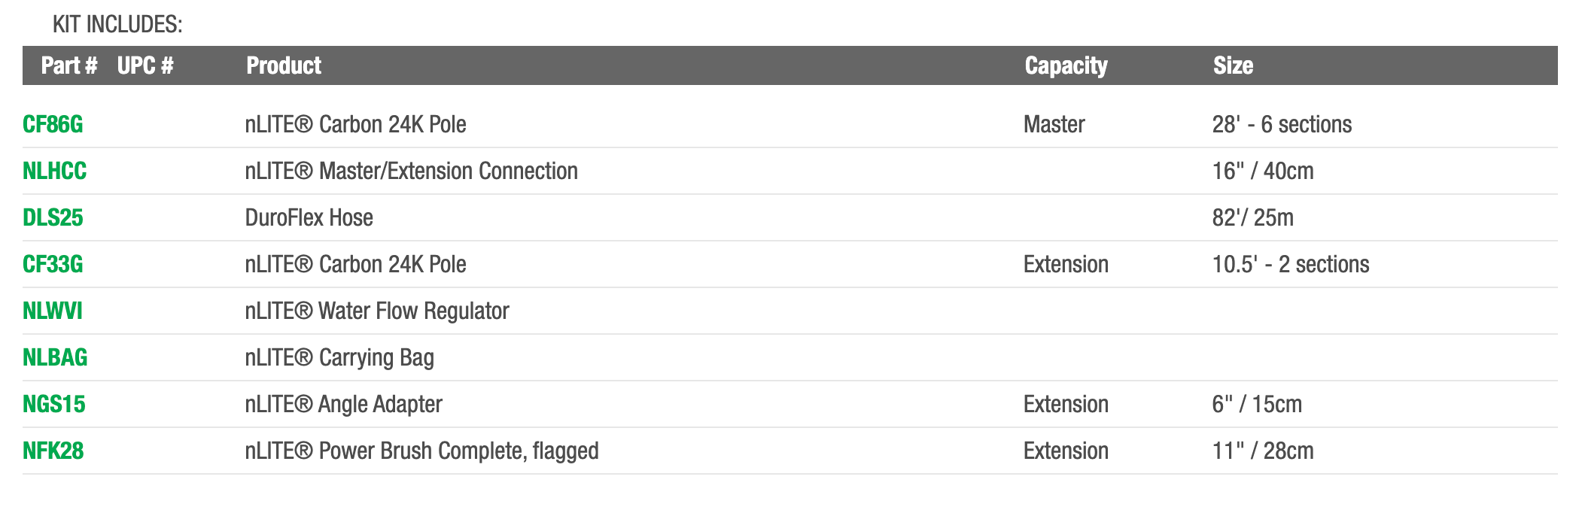Click the DuroFlex Hose product name
This screenshot has height=507, width=1582.
click(x=309, y=217)
